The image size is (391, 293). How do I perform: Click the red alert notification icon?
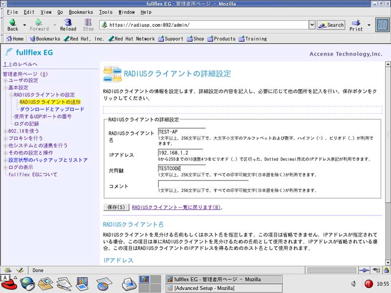point(369,284)
